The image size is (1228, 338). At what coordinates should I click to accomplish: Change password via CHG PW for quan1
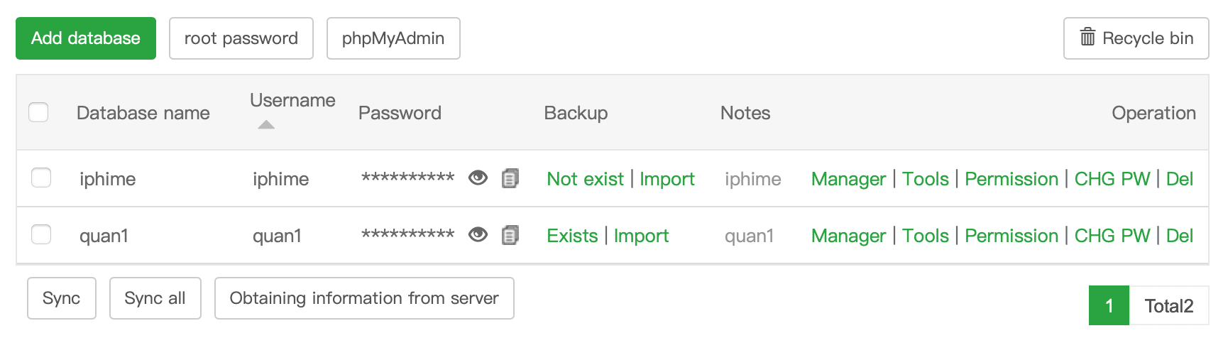tap(1112, 236)
